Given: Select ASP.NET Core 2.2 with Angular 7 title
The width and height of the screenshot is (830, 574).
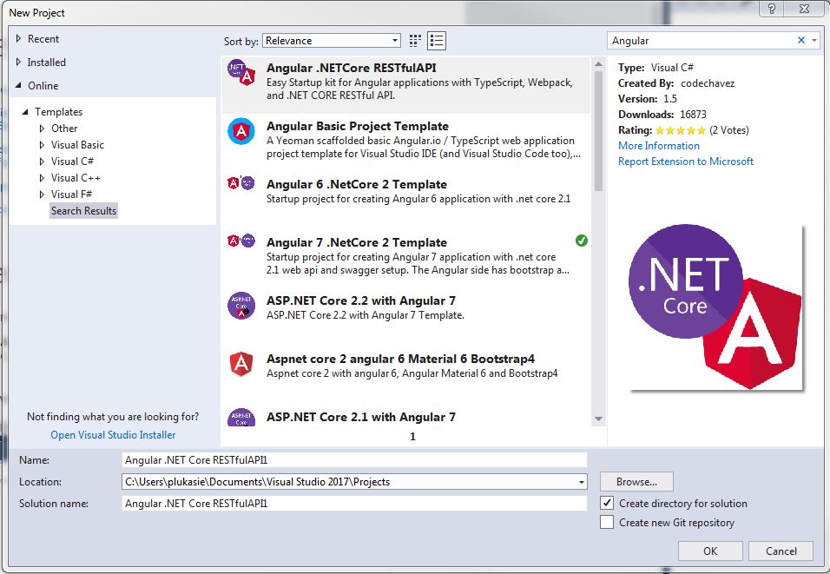Looking at the screenshot, I should coord(360,300).
